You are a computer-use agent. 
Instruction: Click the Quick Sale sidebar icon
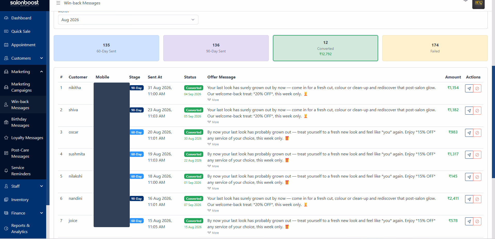(6, 31)
